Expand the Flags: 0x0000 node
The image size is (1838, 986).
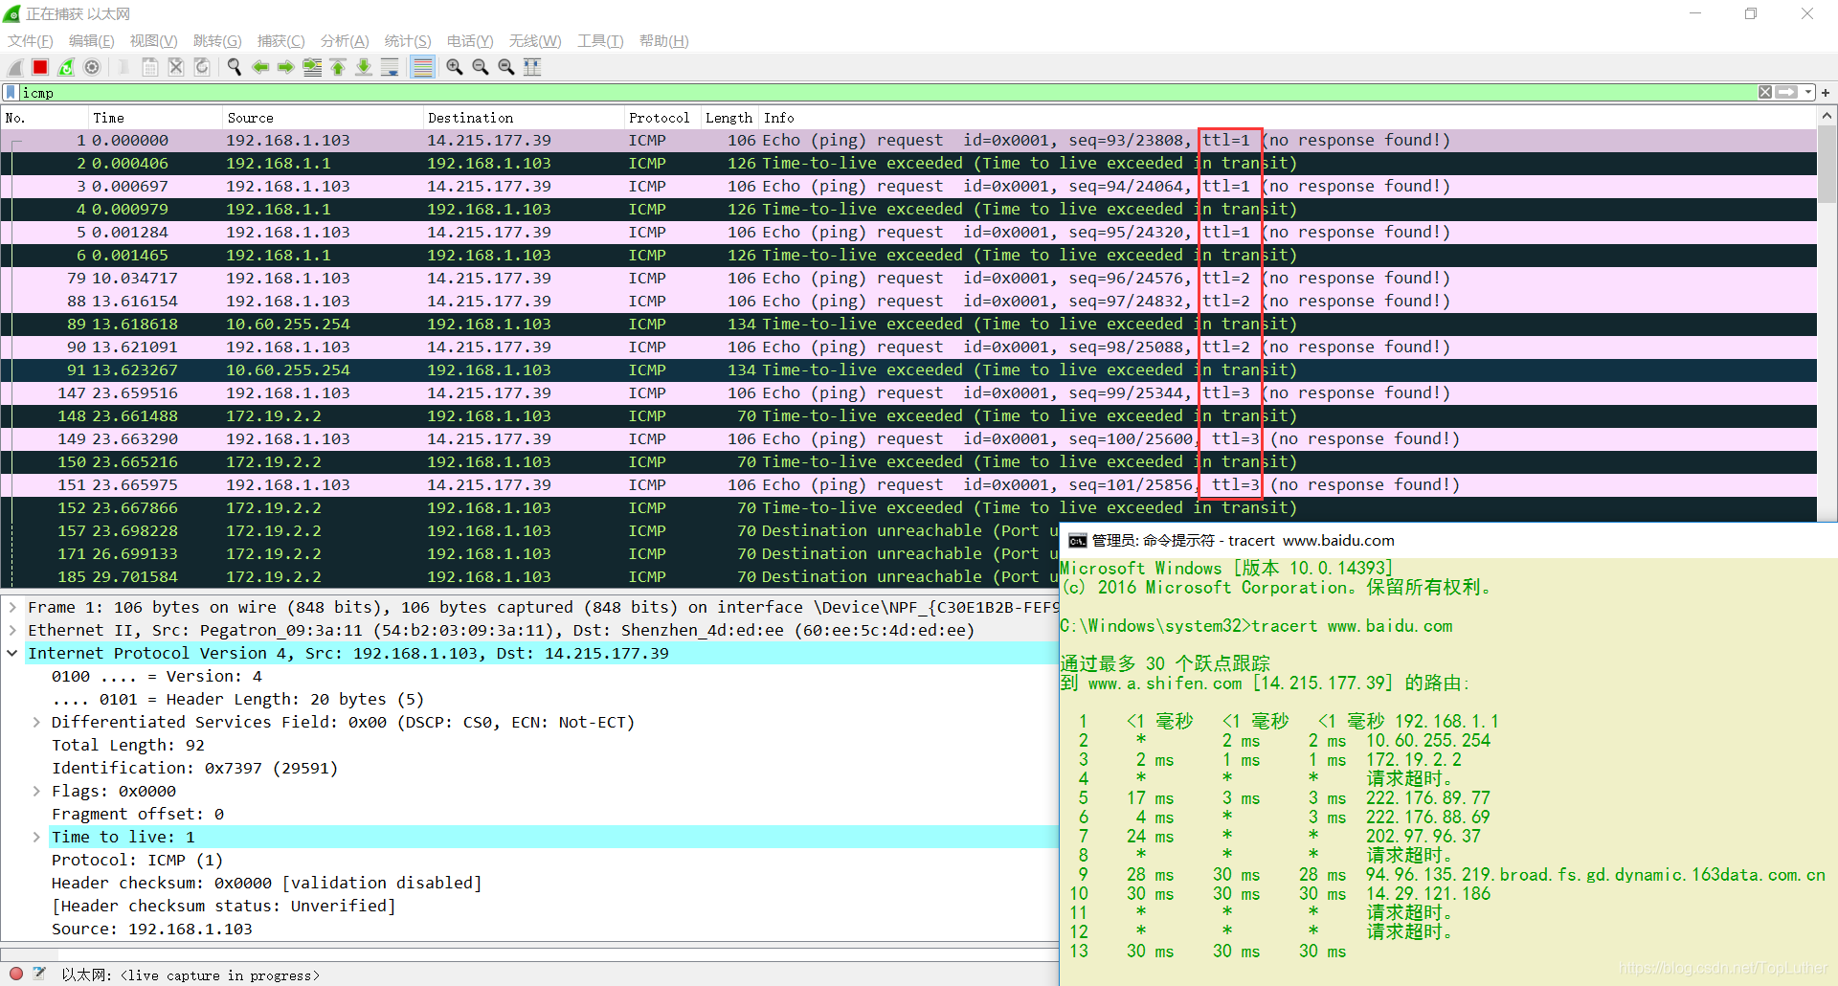pyautogui.click(x=36, y=791)
